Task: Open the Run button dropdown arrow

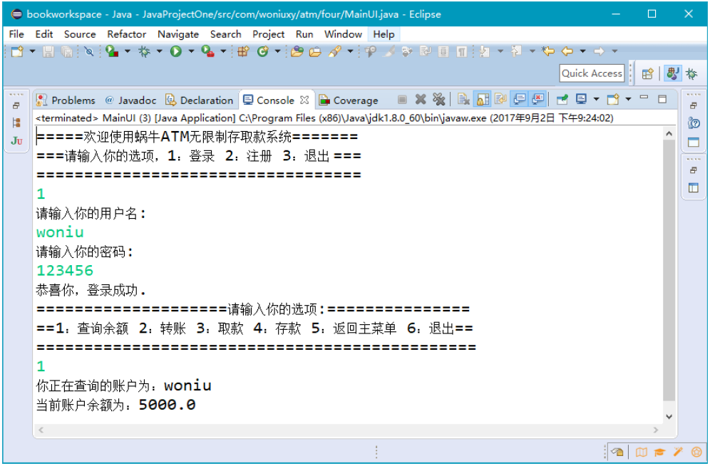Action: tap(190, 51)
